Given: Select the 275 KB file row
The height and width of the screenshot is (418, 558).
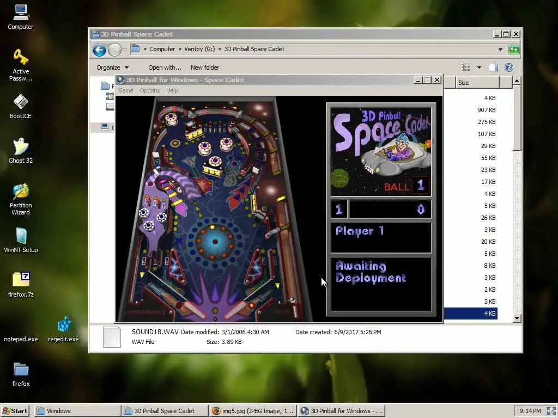Looking at the screenshot, I should (470, 122).
